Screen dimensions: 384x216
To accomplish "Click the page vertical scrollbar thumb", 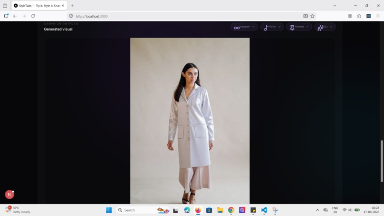I will coord(382,161).
